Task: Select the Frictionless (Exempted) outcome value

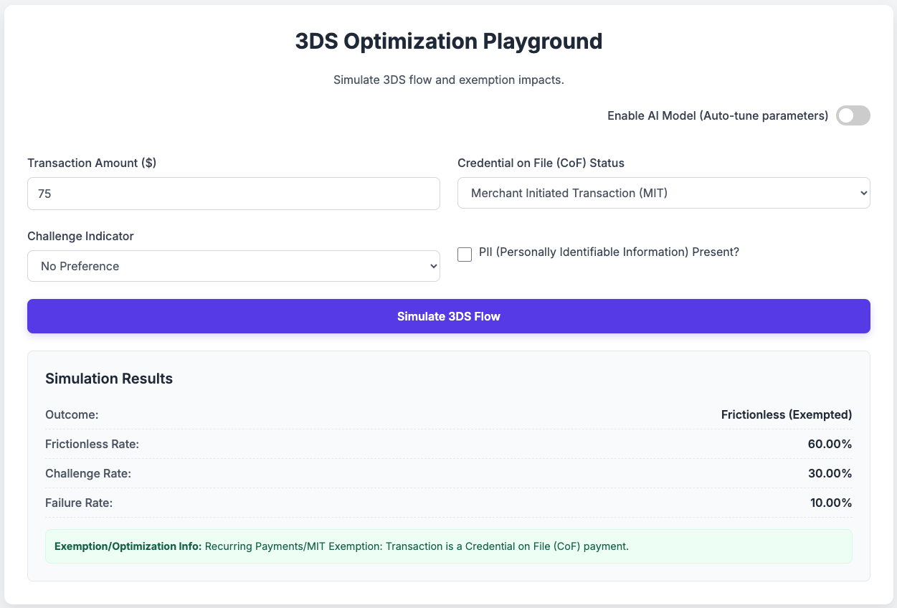Action: pos(786,414)
